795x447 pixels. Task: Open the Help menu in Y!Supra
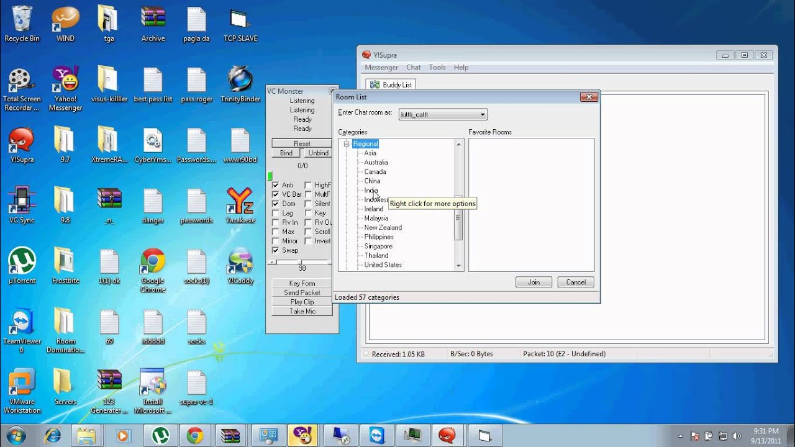pyautogui.click(x=461, y=68)
